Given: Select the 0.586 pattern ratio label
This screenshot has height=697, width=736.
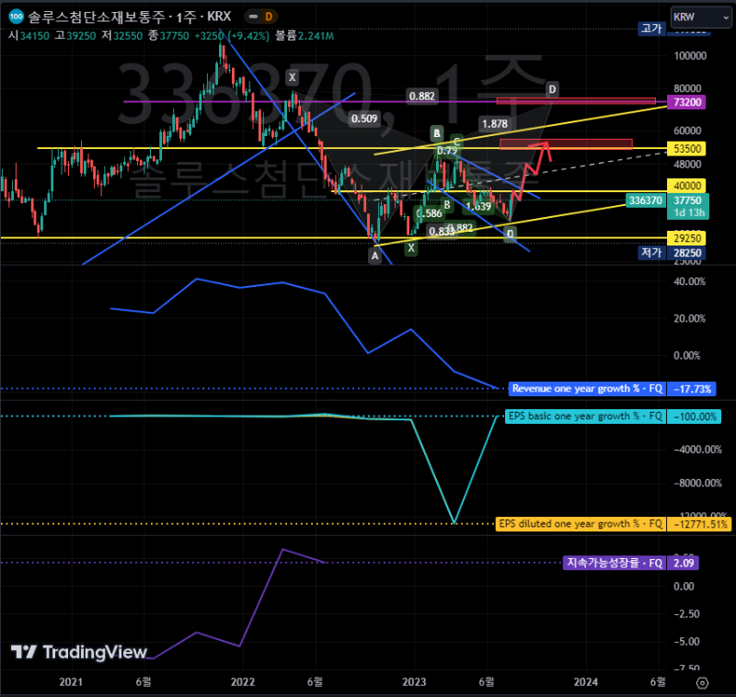Looking at the screenshot, I should click(x=430, y=213).
